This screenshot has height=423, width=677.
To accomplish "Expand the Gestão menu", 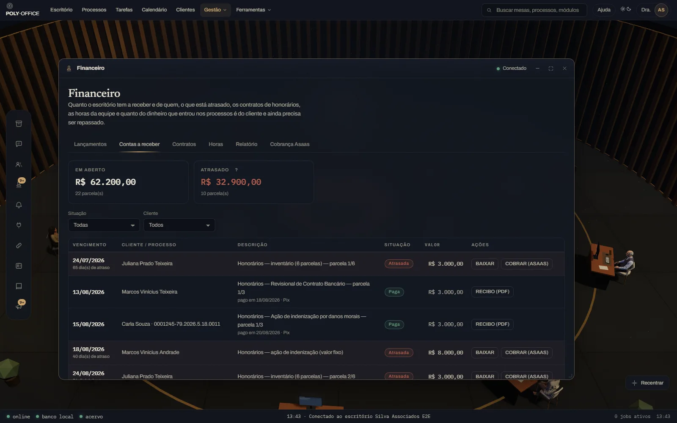I will [215, 10].
